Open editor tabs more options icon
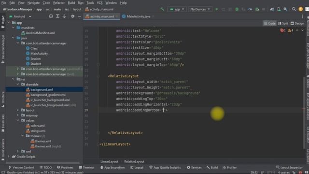309x174 pixels. [x=303, y=16]
